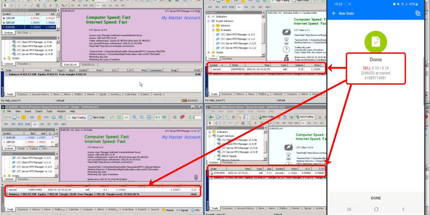Switch to Tick Chart tab in top-left Market Watch

tap(22, 33)
